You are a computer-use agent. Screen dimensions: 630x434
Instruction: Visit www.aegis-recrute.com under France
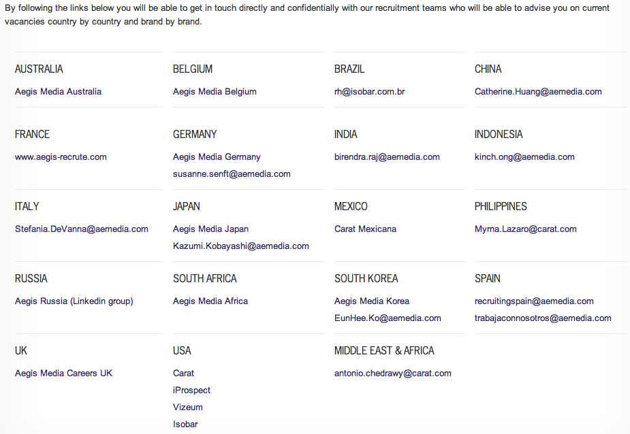61,157
